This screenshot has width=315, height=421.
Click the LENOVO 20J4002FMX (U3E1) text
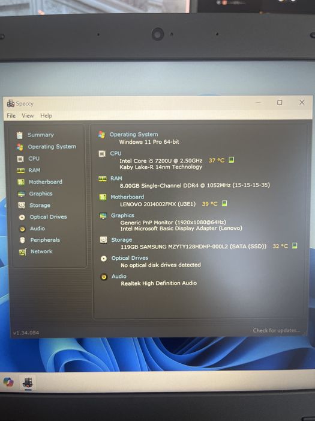(x=158, y=204)
